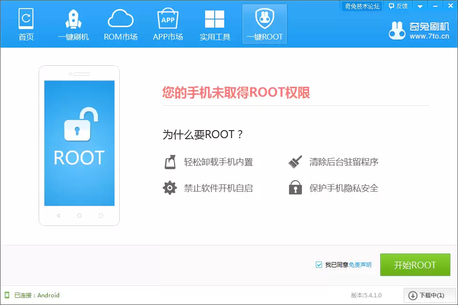
Task: Click the 轻松卸载手机内置 uninstall icon
Action: (x=170, y=162)
